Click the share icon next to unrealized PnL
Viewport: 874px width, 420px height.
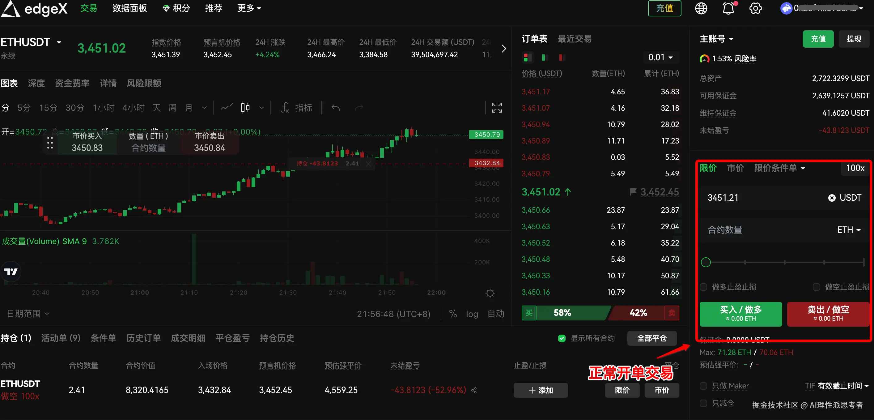pos(474,390)
